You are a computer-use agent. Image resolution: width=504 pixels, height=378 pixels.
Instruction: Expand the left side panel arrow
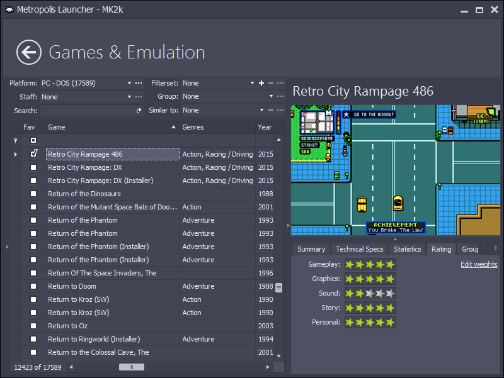tap(7, 247)
